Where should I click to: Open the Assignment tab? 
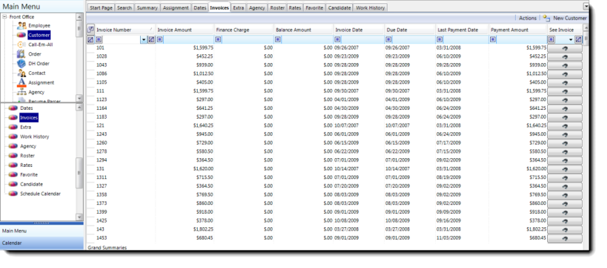click(x=176, y=7)
